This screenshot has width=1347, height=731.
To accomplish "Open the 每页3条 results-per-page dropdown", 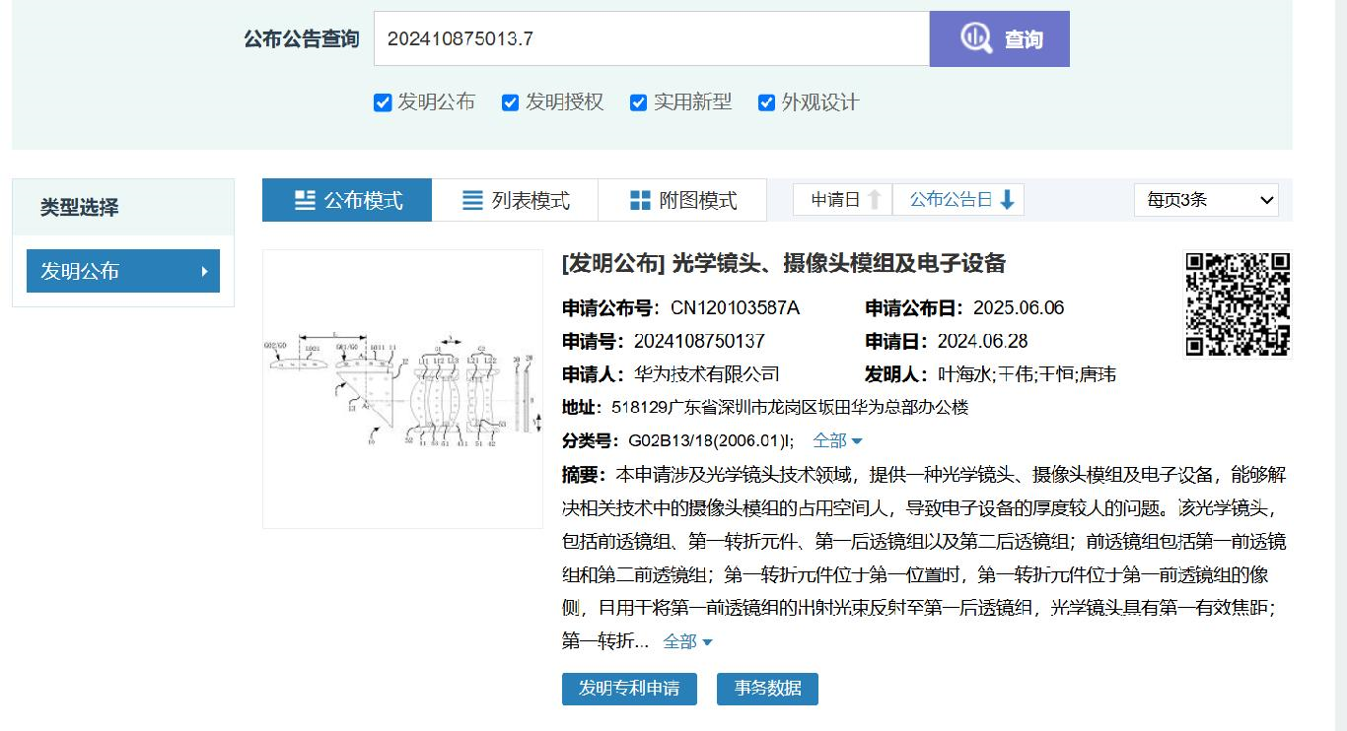I will coord(1206,199).
